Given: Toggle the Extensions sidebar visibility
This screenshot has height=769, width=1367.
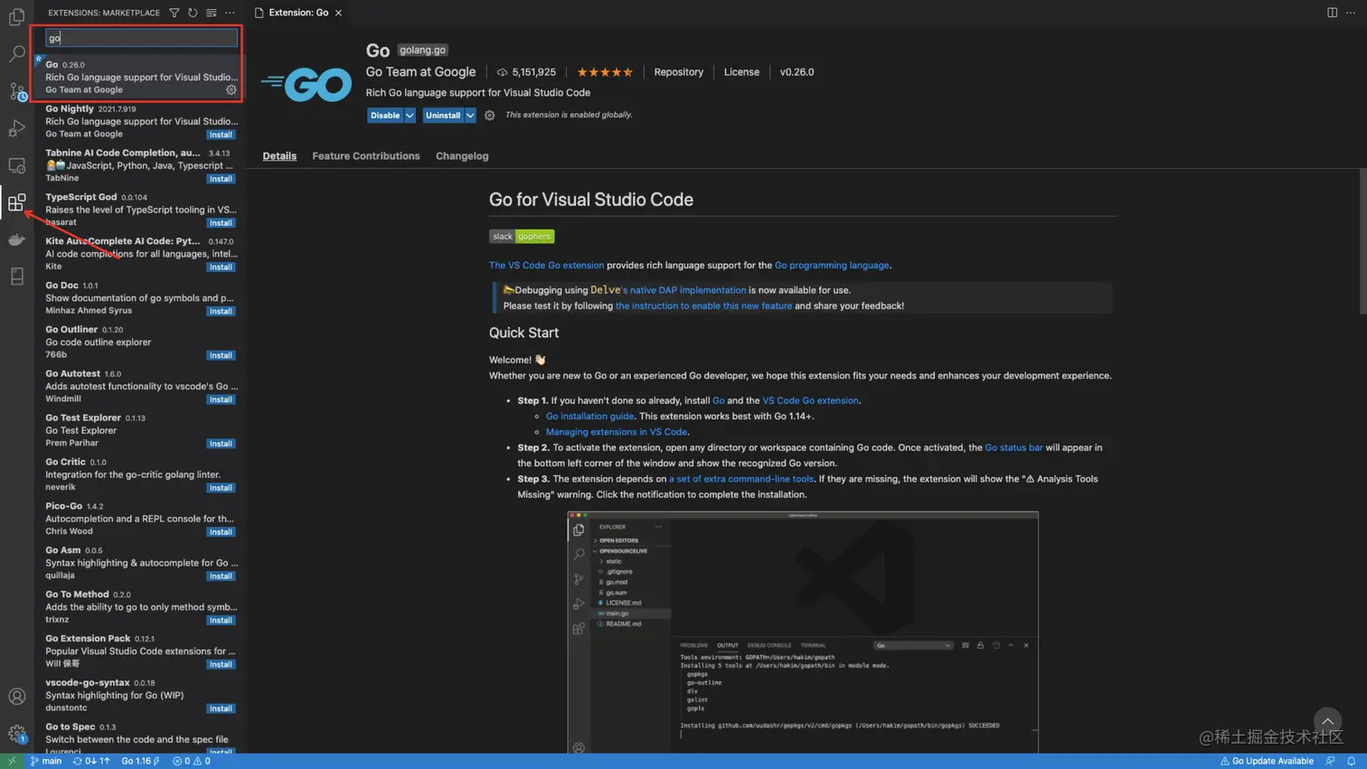Looking at the screenshot, I should point(16,202).
